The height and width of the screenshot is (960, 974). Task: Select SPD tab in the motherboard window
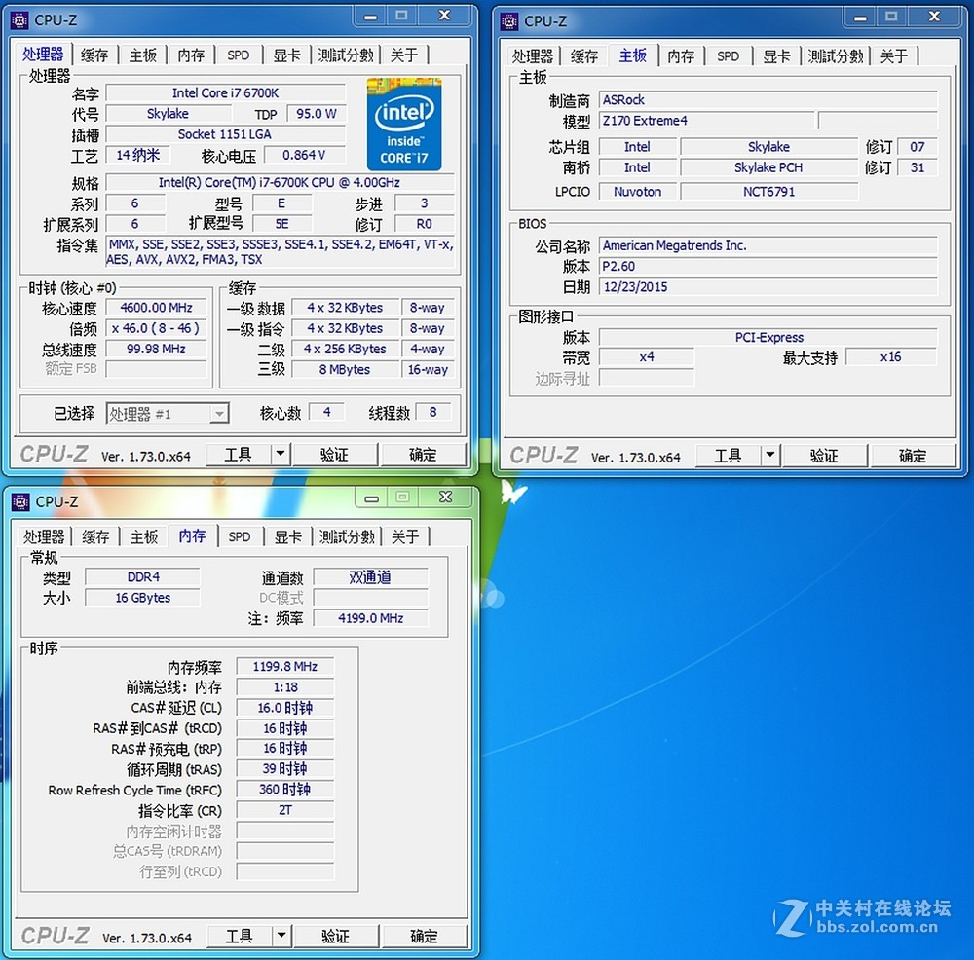728,56
